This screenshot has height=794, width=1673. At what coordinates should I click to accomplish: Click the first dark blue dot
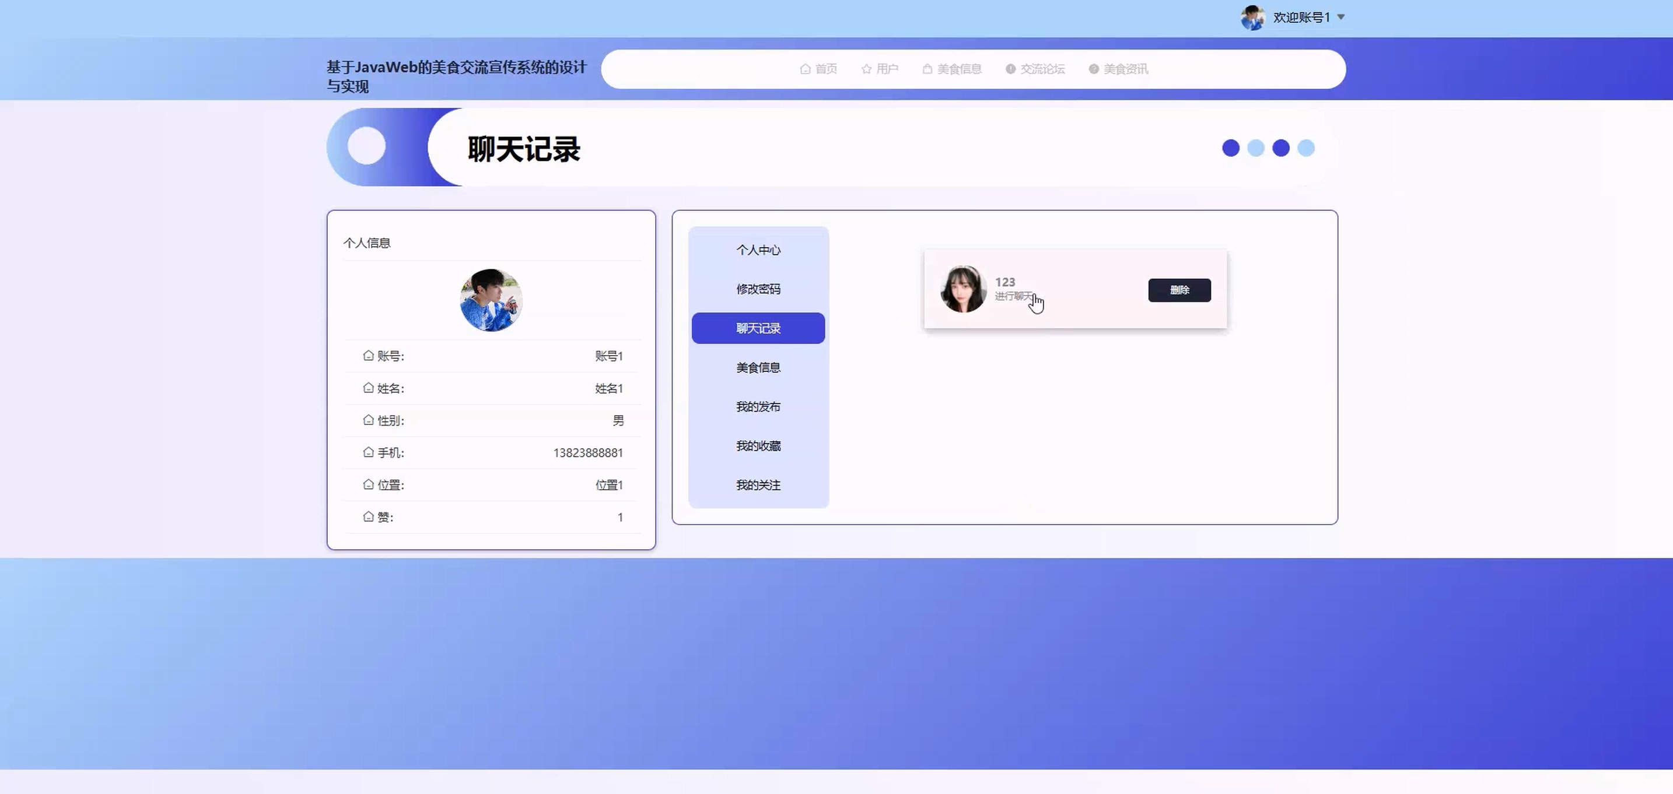point(1231,148)
